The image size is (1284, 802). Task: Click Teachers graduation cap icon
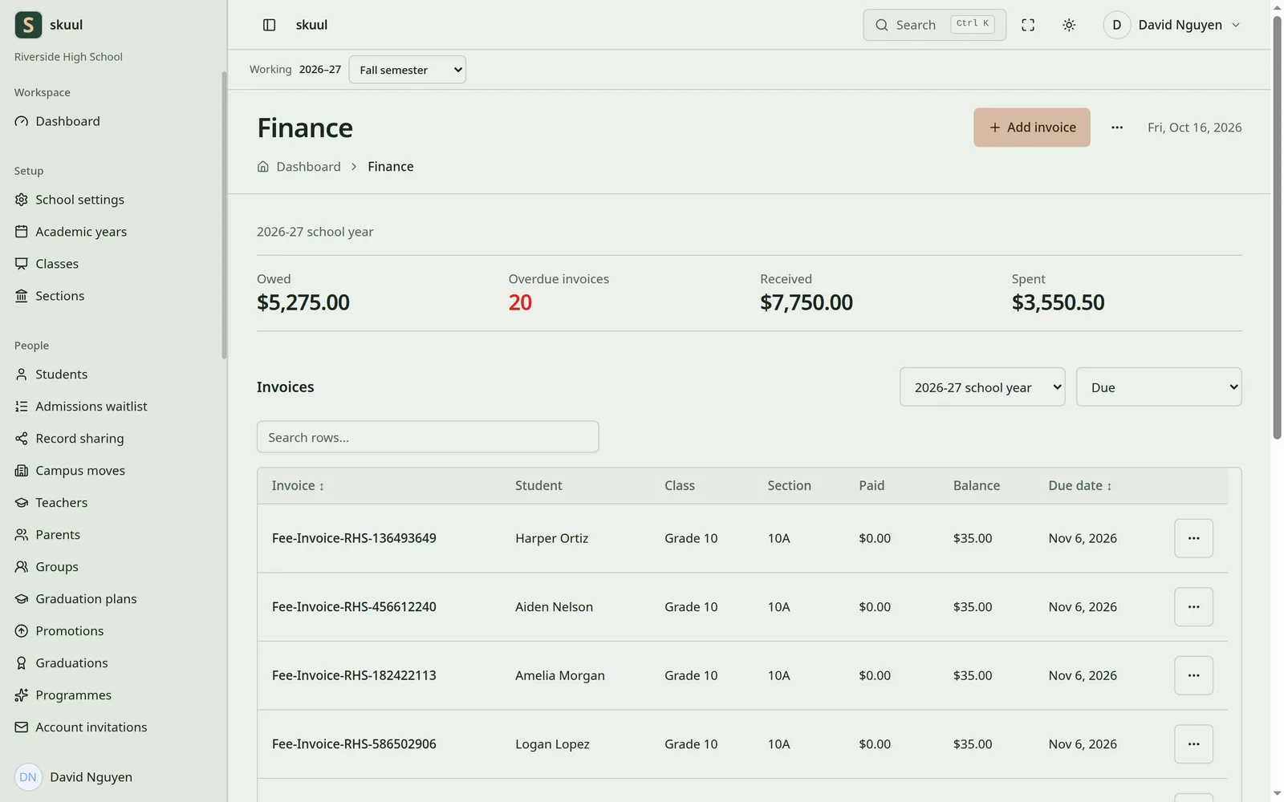[22, 503]
